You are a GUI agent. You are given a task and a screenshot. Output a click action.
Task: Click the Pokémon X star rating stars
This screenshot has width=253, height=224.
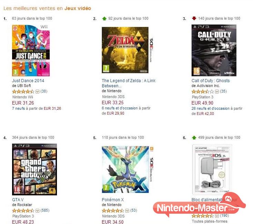pyautogui.click(x=113, y=211)
